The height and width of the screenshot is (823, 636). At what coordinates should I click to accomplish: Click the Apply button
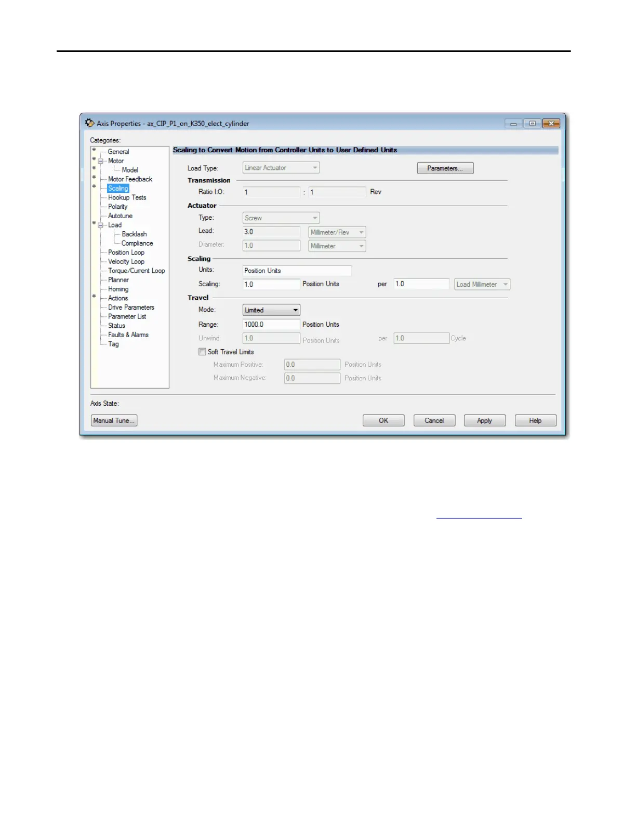pyautogui.click(x=485, y=420)
